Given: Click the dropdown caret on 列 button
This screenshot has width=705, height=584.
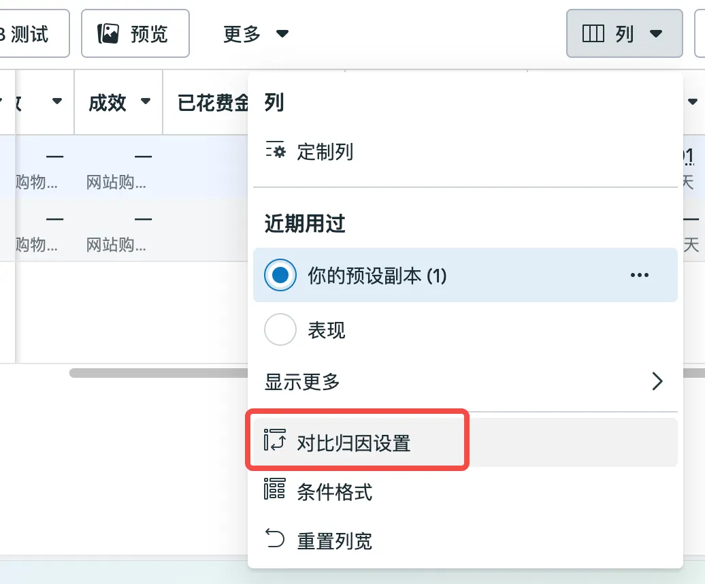Looking at the screenshot, I should pos(656,34).
